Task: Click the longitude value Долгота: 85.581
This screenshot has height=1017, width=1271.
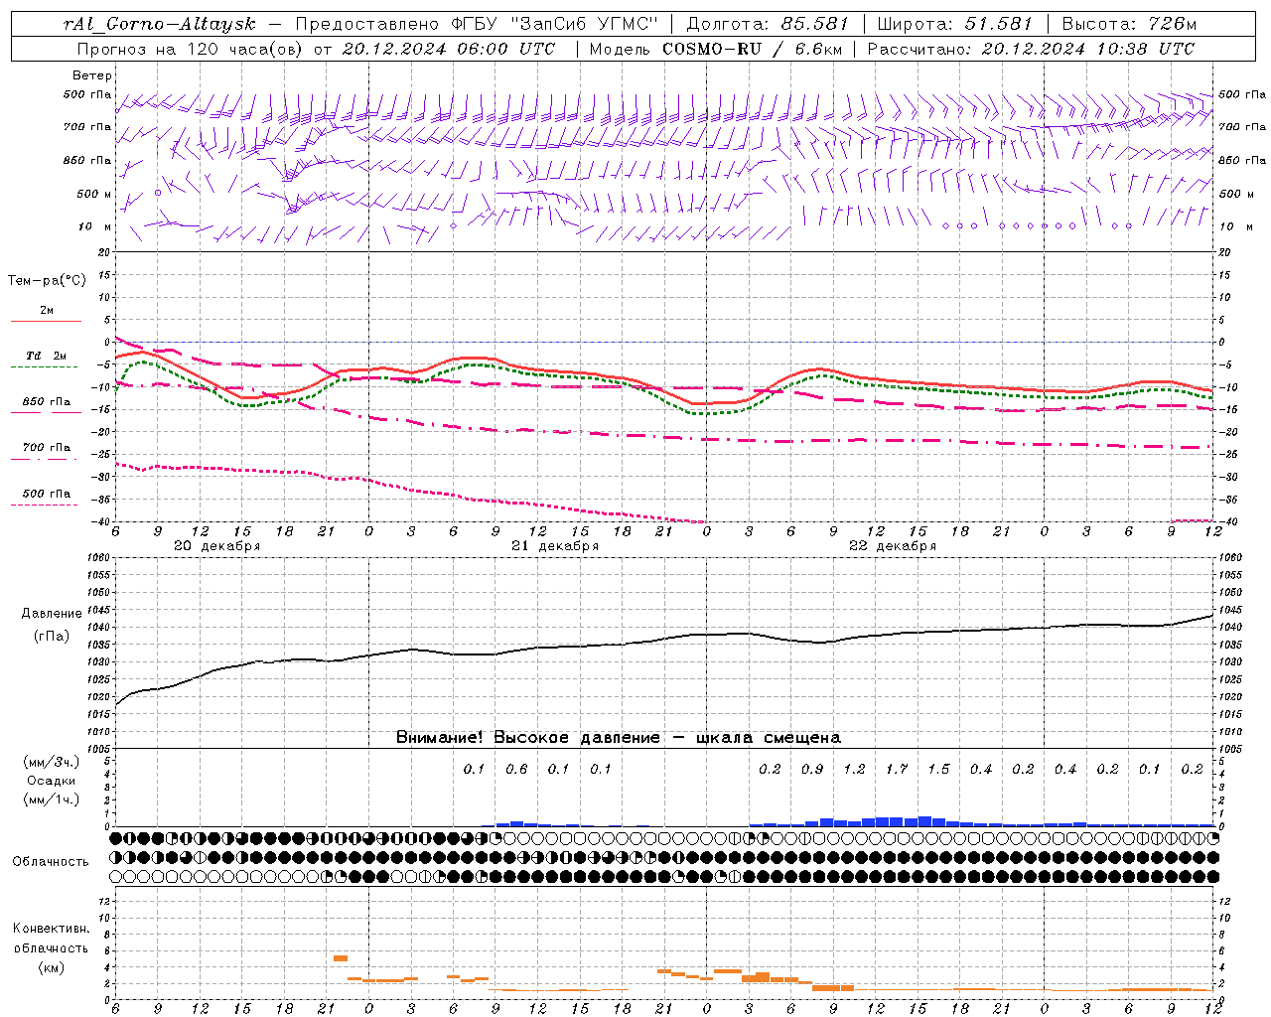Action: tap(768, 24)
